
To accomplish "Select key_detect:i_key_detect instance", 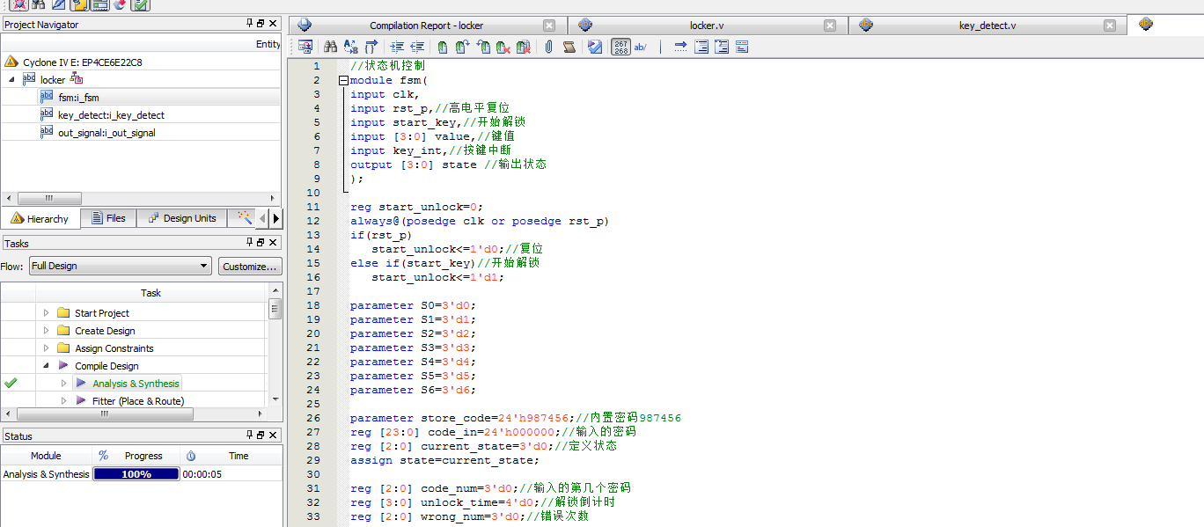I will click(x=111, y=115).
